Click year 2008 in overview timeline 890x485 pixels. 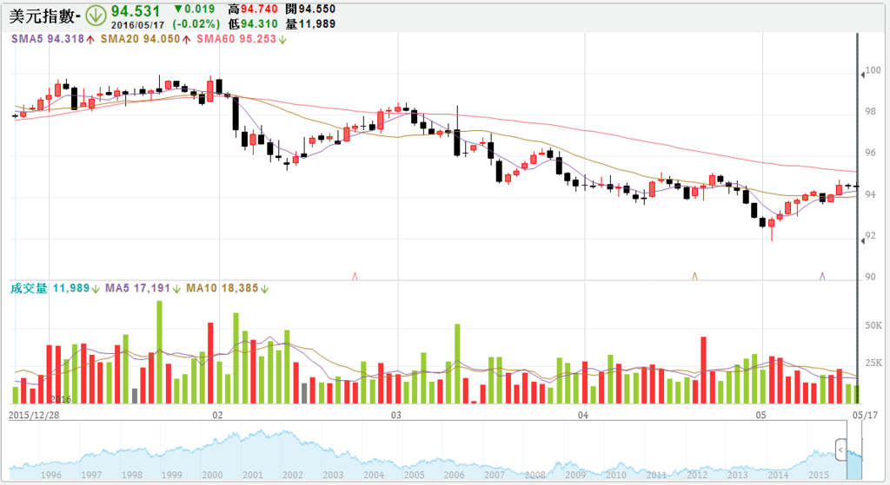point(535,475)
